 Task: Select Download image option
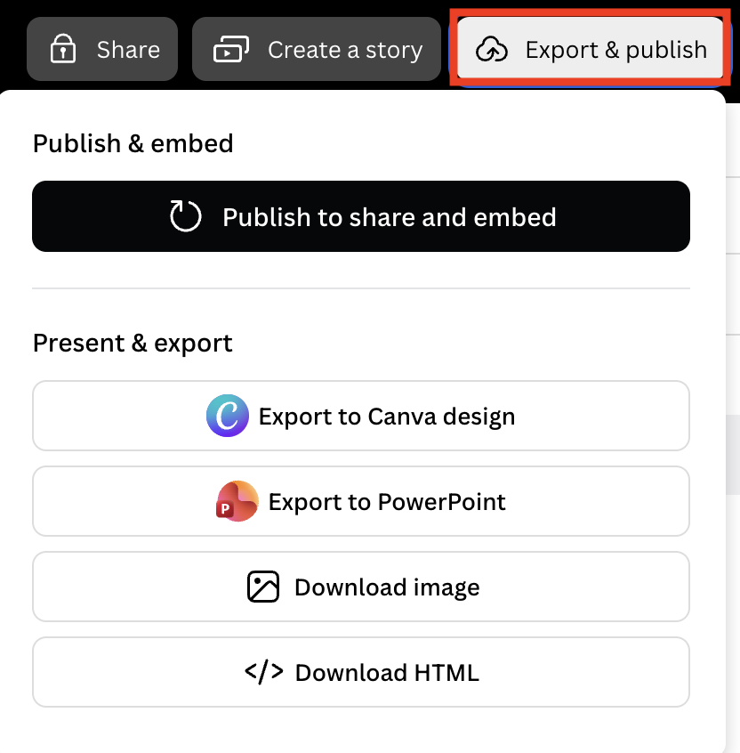click(361, 587)
